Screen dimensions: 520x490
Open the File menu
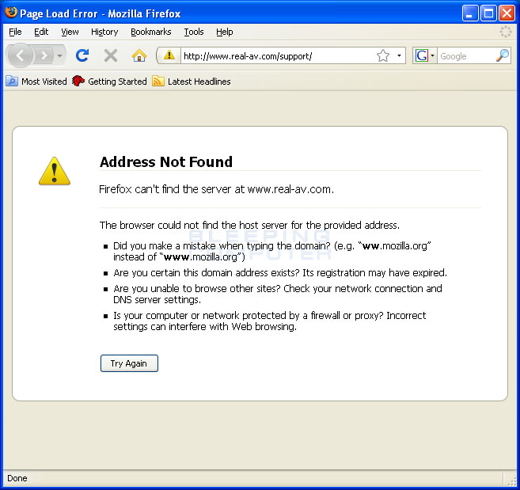coord(15,32)
